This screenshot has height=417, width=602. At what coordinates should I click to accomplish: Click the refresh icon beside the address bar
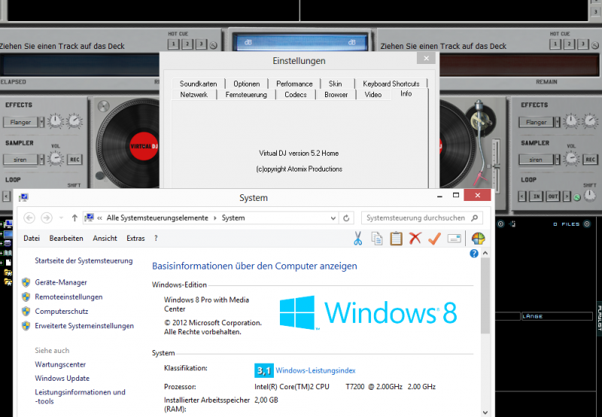(346, 218)
